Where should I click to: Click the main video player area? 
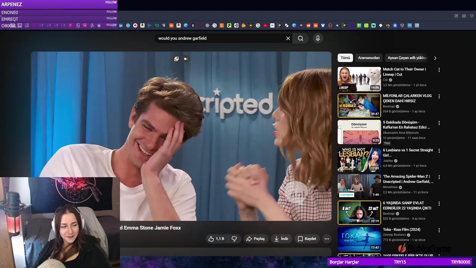pos(181,136)
